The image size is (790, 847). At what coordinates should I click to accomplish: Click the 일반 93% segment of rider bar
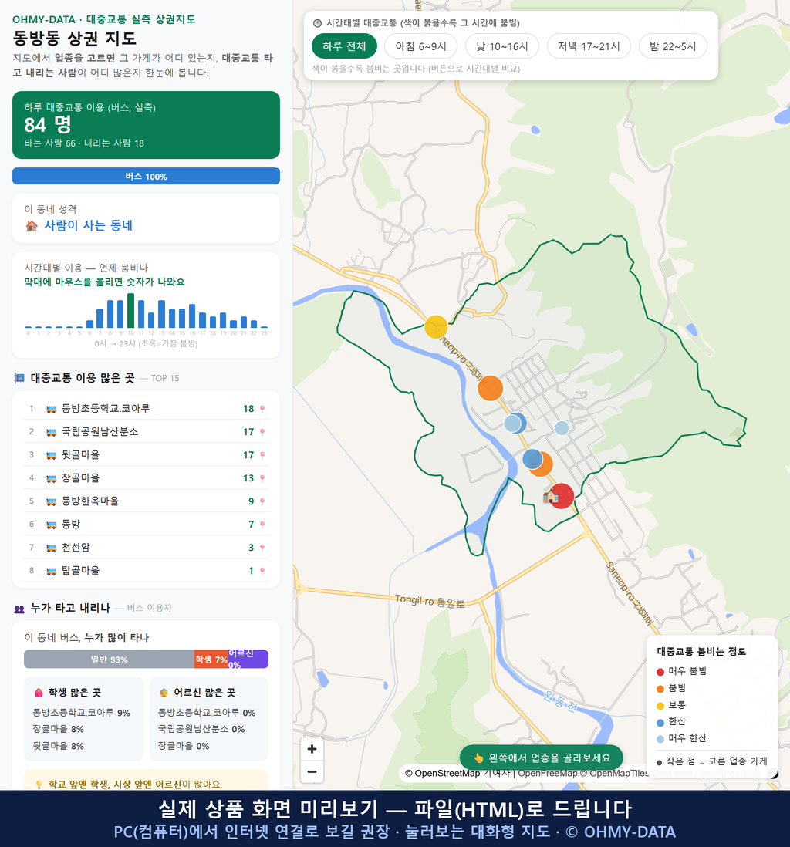click(x=109, y=659)
